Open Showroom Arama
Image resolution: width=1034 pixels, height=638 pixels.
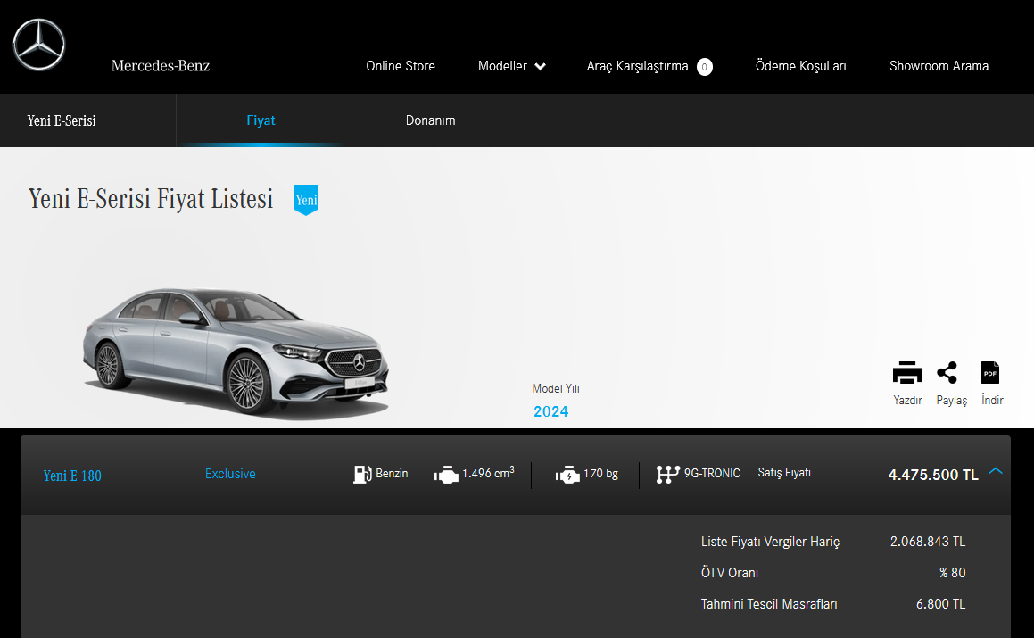click(939, 66)
